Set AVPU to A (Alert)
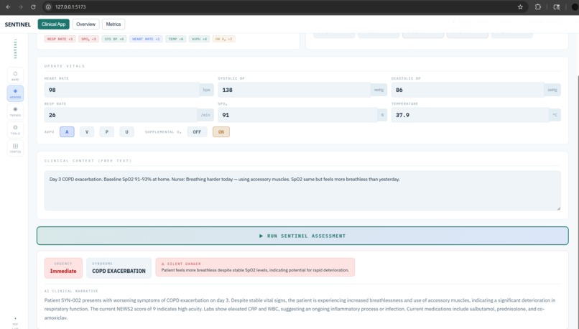The image size is (579, 329). click(x=67, y=132)
